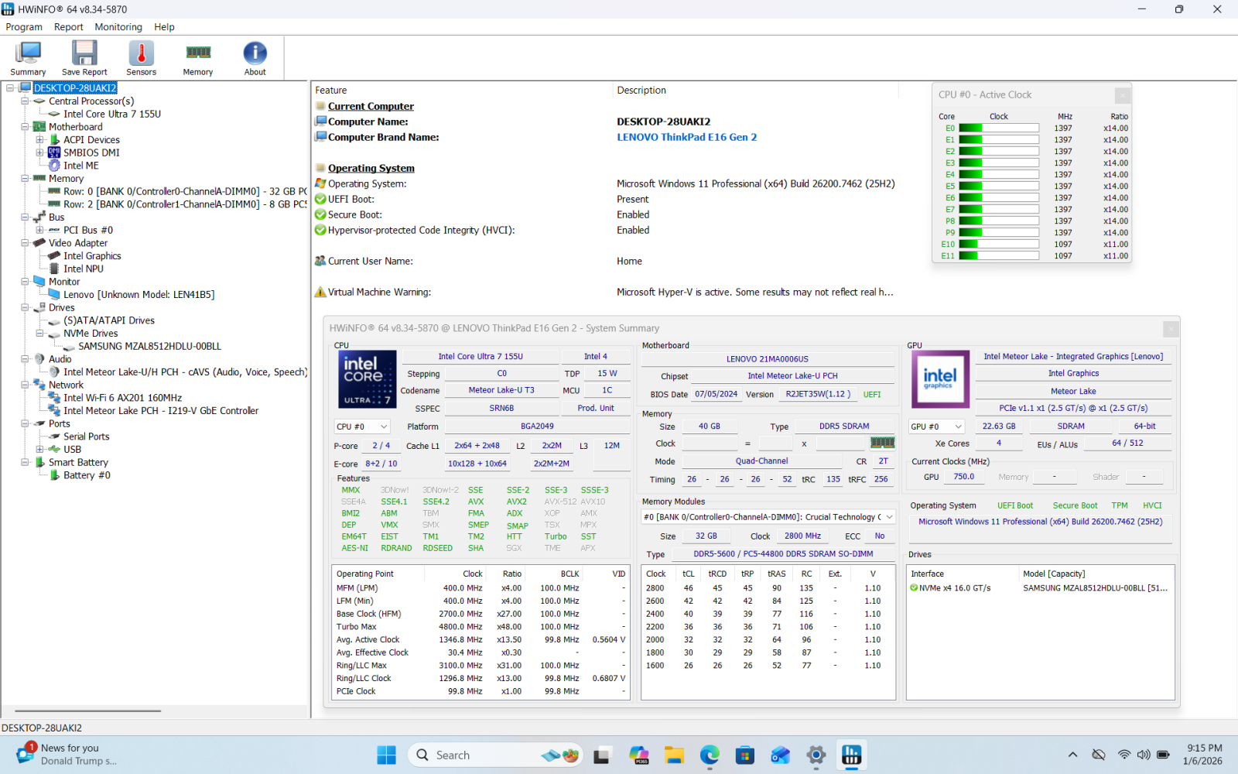Select memory Row: 0 DIMM0 32 GB node
This screenshot has height=774, width=1238.
[185, 191]
